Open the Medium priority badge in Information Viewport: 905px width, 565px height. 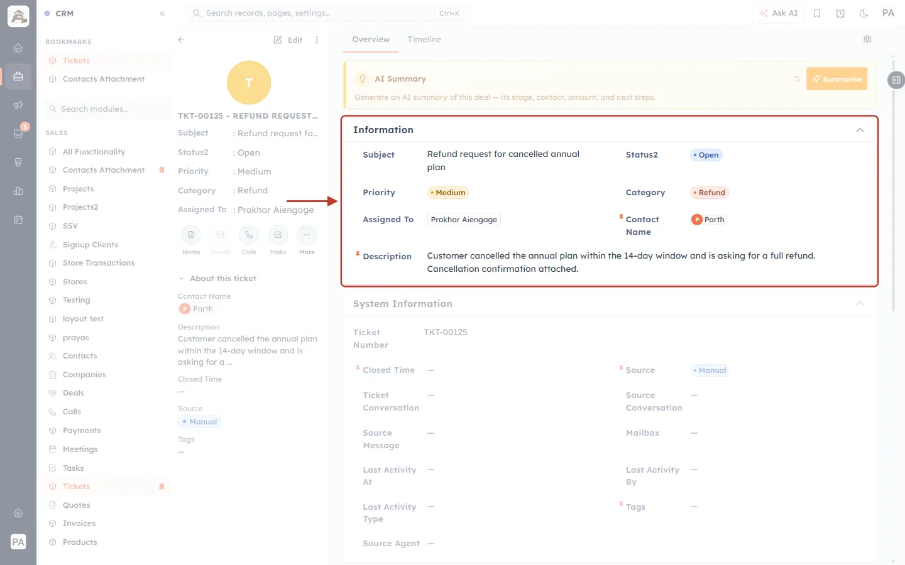[x=447, y=193]
